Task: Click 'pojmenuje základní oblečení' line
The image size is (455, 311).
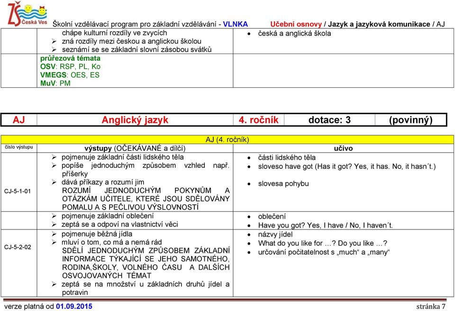Action: (108, 216)
